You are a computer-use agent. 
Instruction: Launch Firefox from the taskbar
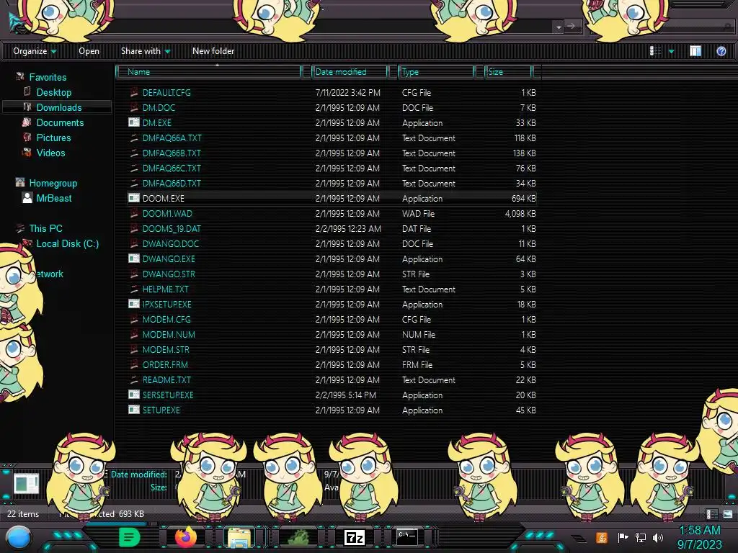pos(186,537)
